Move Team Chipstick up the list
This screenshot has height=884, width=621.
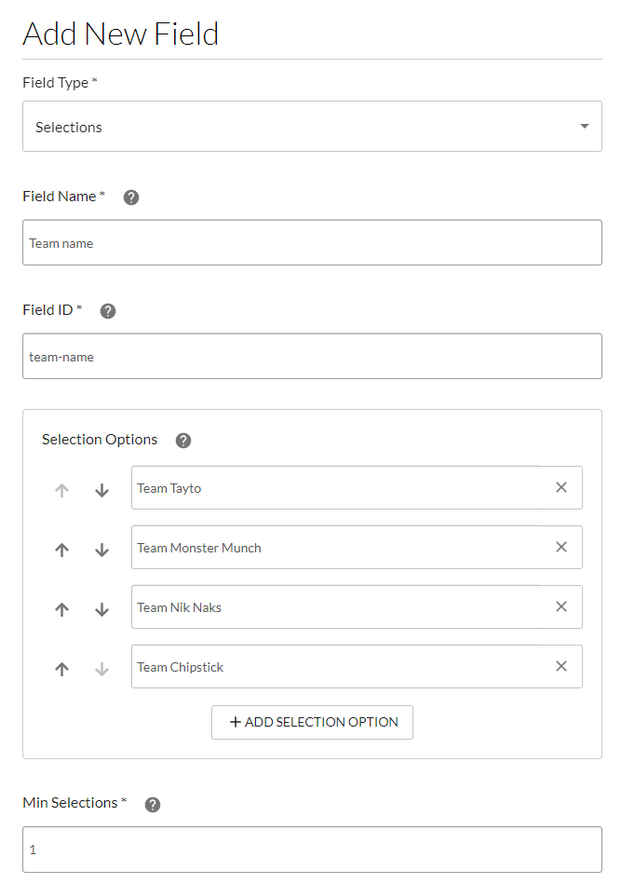[x=61, y=669]
